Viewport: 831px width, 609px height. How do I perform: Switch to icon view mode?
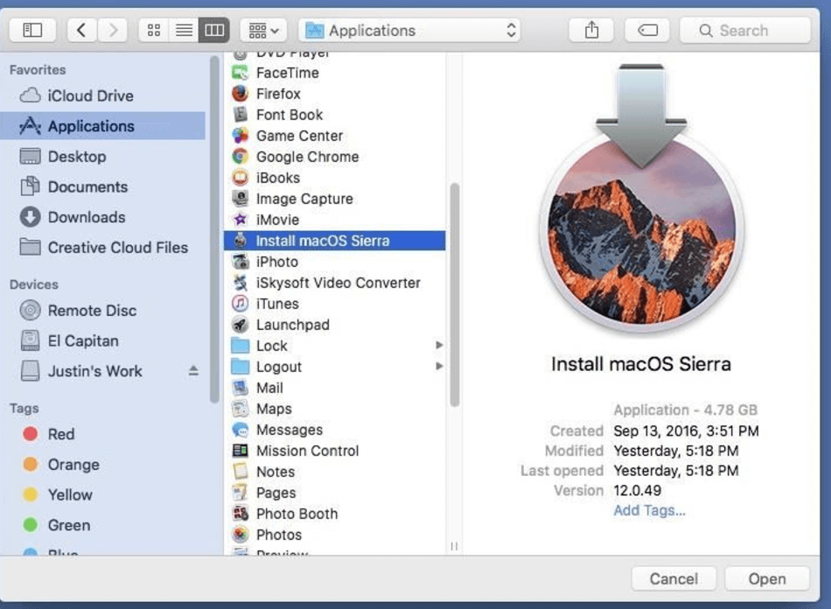pos(153,29)
